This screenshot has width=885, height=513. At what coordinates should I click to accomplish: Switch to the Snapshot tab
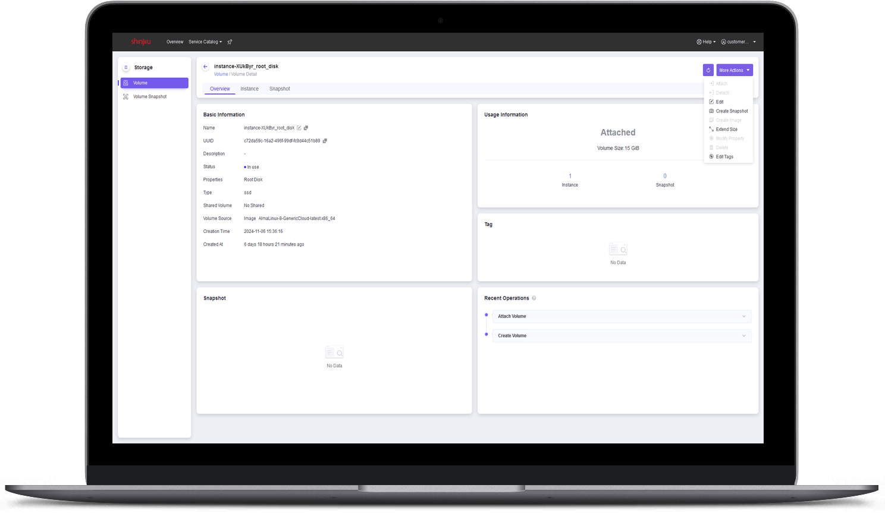point(280,89)
